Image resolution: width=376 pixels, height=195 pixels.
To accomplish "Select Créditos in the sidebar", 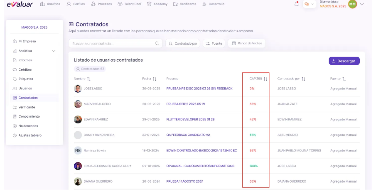I will click(25, 70).
